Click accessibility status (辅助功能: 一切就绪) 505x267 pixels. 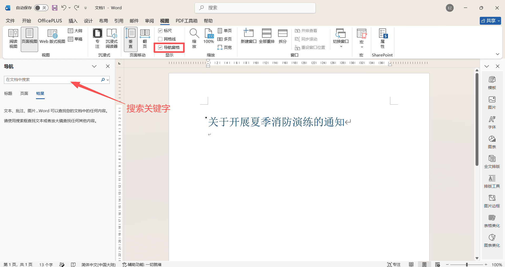142,264
